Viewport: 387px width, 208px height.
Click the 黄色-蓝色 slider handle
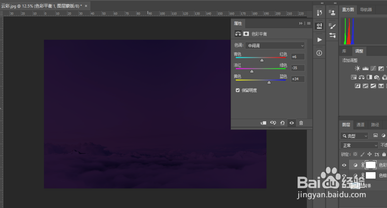269,82
